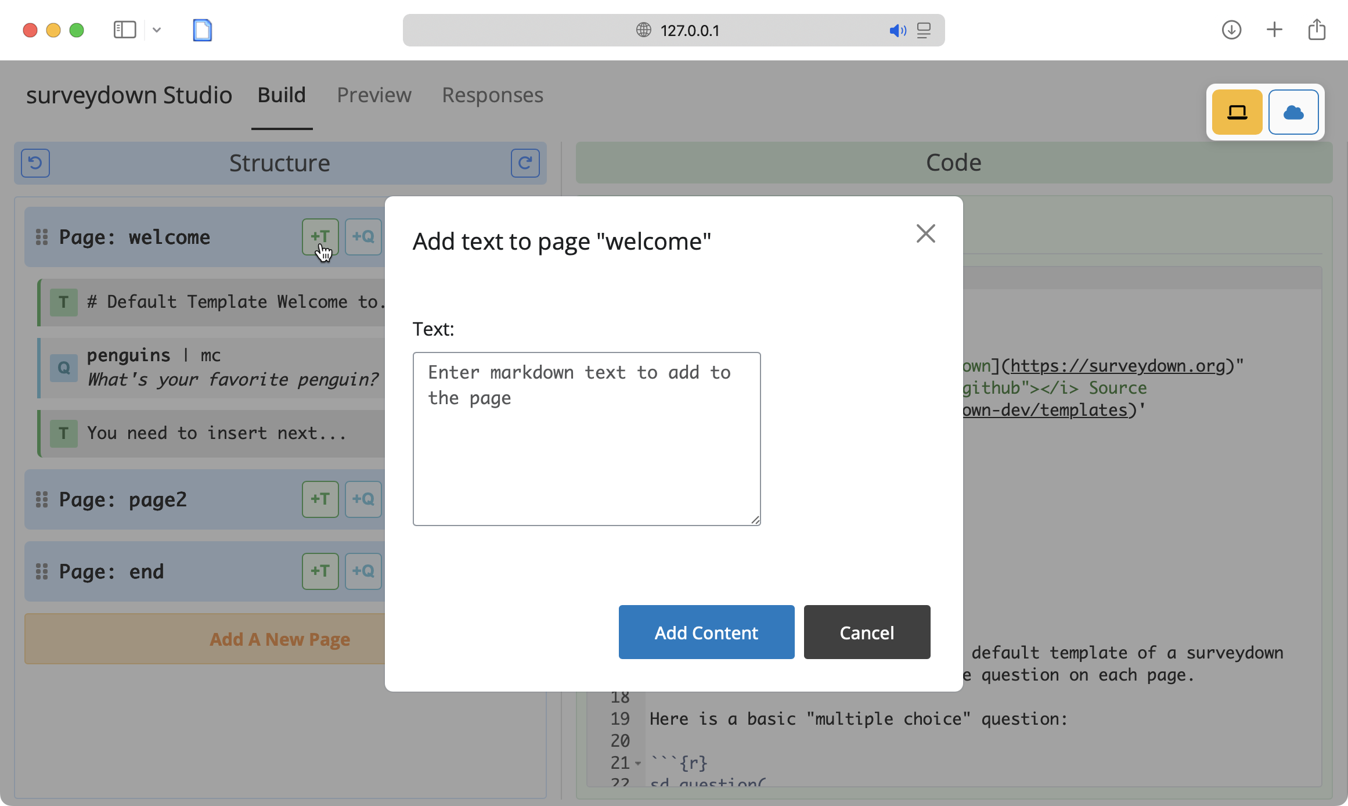Collapse code fold arrow at line 21
Image resolution: width=1348 pixels, height=806 pixels.
coord(638,763)
